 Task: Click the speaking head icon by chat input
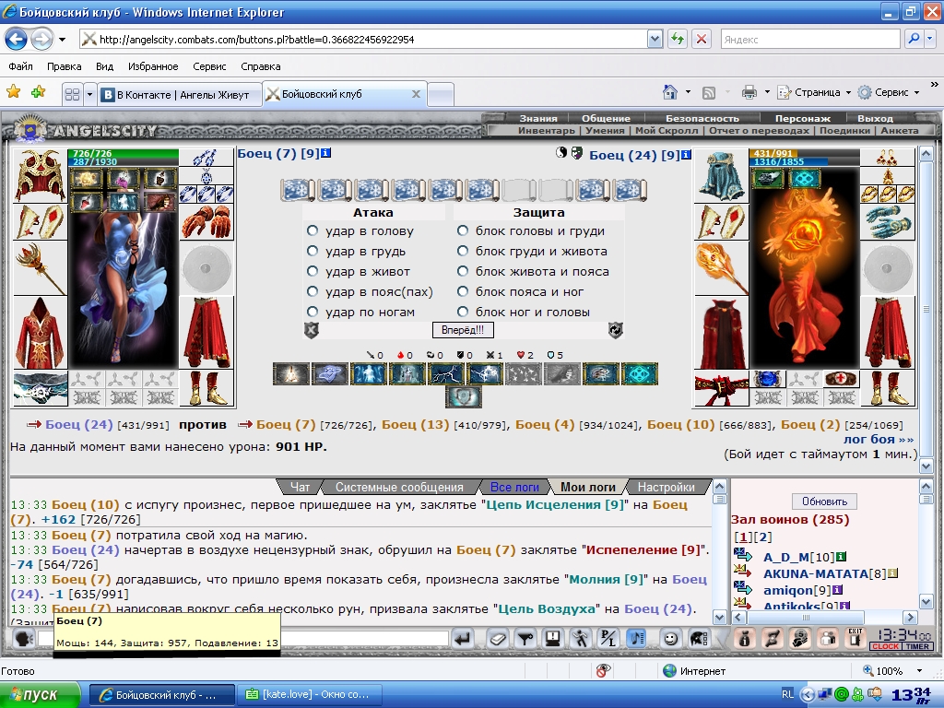click(23, 638)
